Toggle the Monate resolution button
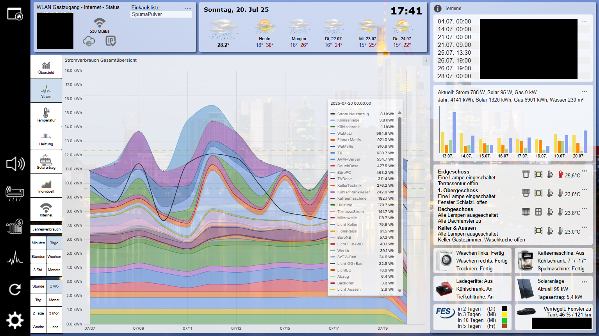Image resolution: width=599 pixels, height=336 pixels. pos(54,270)
